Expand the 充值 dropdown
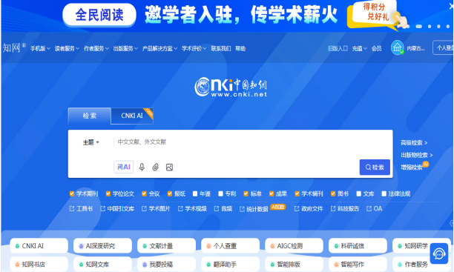454x272 pixels. point(359,48)
